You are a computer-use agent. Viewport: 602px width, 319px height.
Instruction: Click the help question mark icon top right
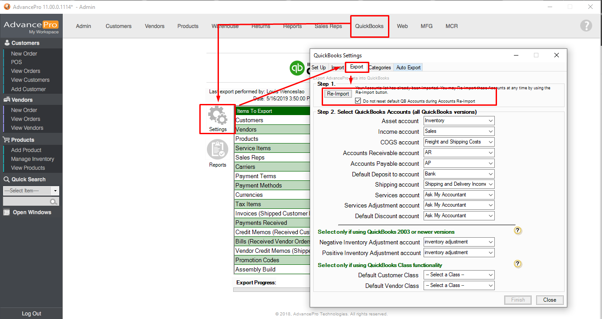tap(586, 26)
